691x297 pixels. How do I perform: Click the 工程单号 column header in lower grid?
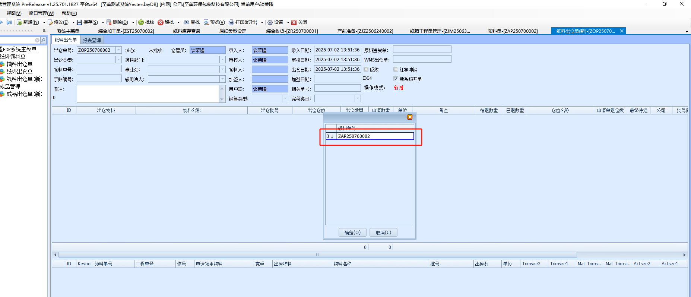click(155, 264)
